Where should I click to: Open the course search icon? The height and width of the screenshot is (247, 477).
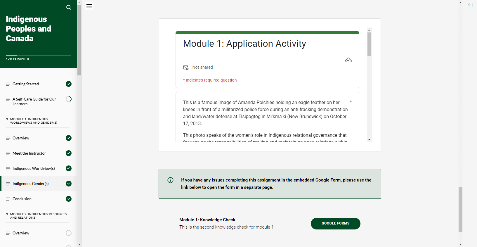coord(69,7)
